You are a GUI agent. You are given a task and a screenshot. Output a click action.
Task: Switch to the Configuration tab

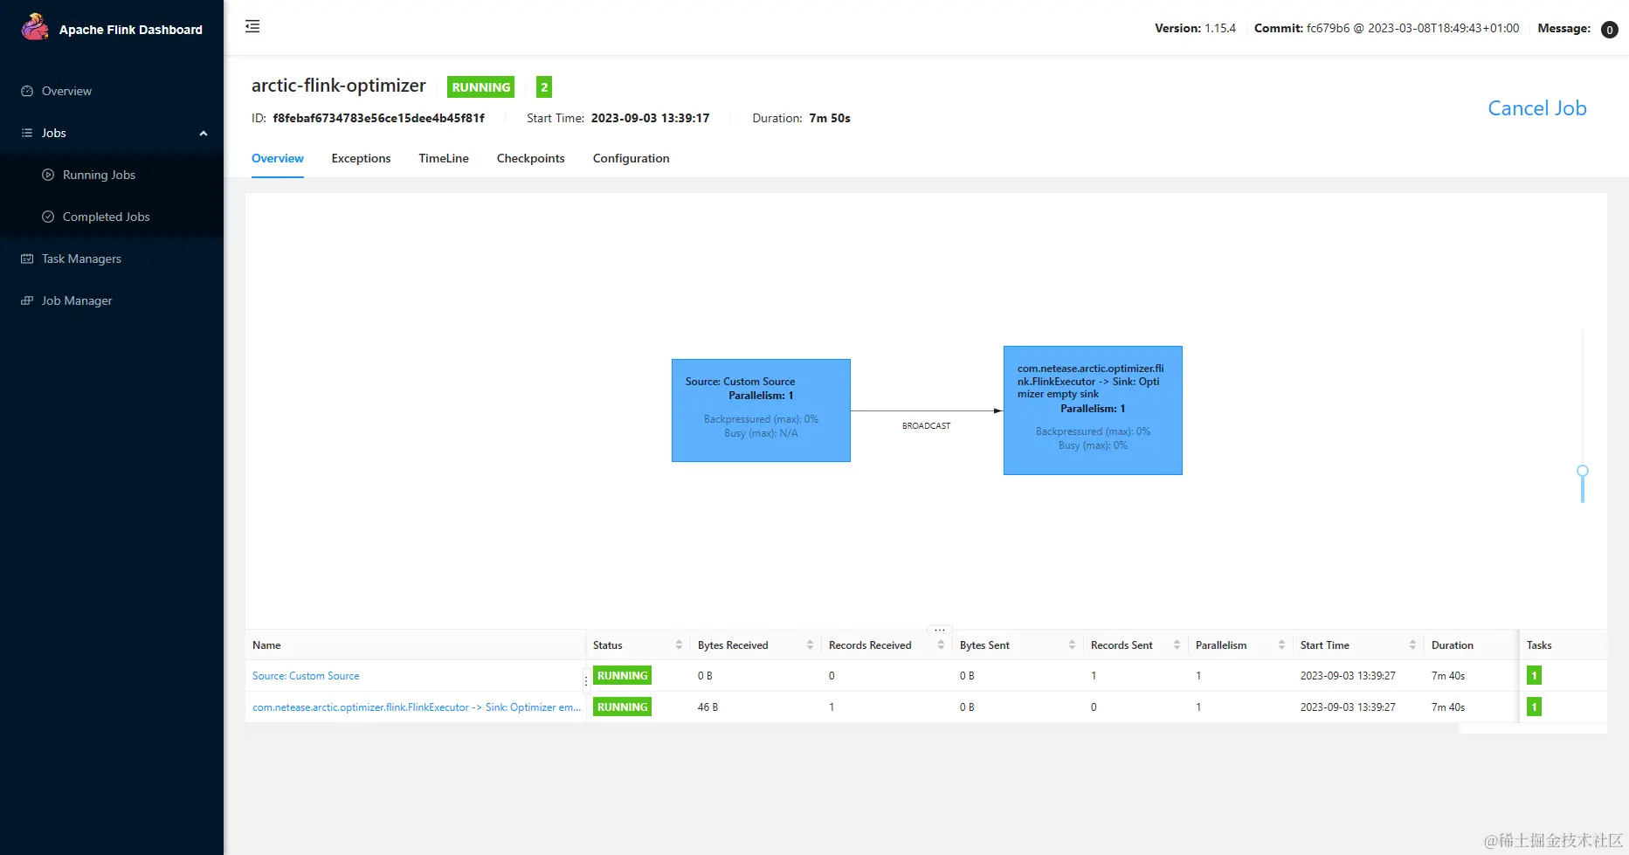tap(632, 158)
